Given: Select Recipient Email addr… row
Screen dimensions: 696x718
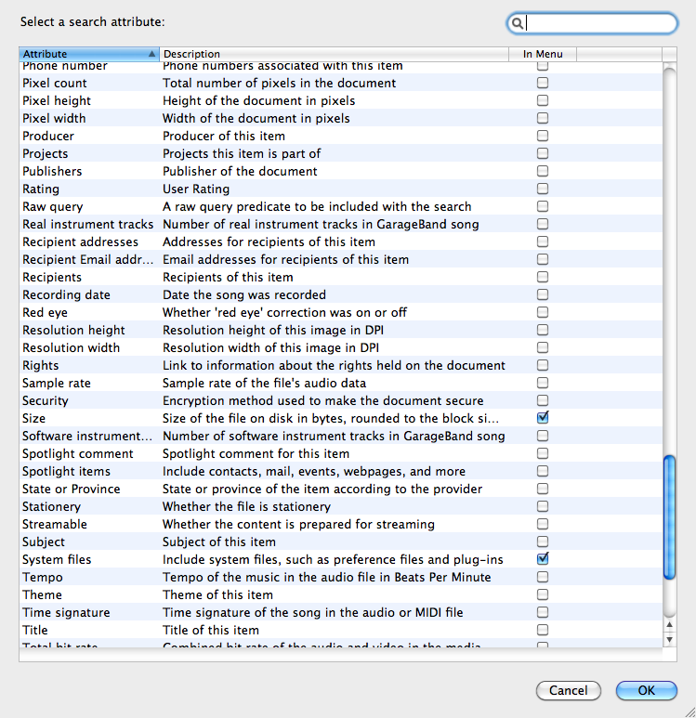Looking at the screenshot, I should click(x=341, y=259).
